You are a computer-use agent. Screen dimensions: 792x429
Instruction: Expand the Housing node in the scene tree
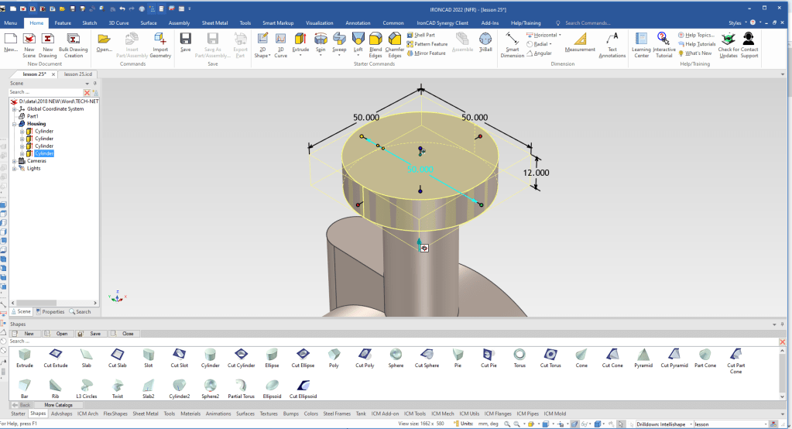14,124
